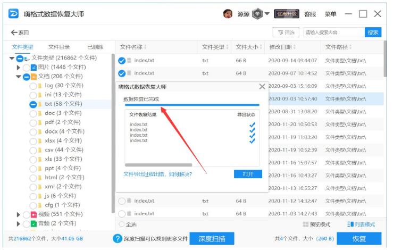This screenshot has width=393, height=250.
Task: Click the 优惠升级 upgrade badge
Action: click(287, 14)
